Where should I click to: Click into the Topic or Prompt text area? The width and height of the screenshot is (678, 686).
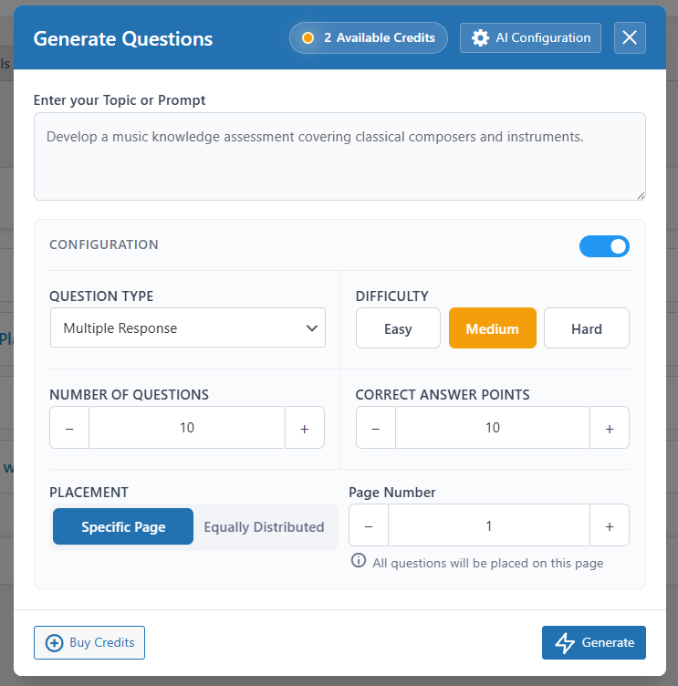(339, 157)
